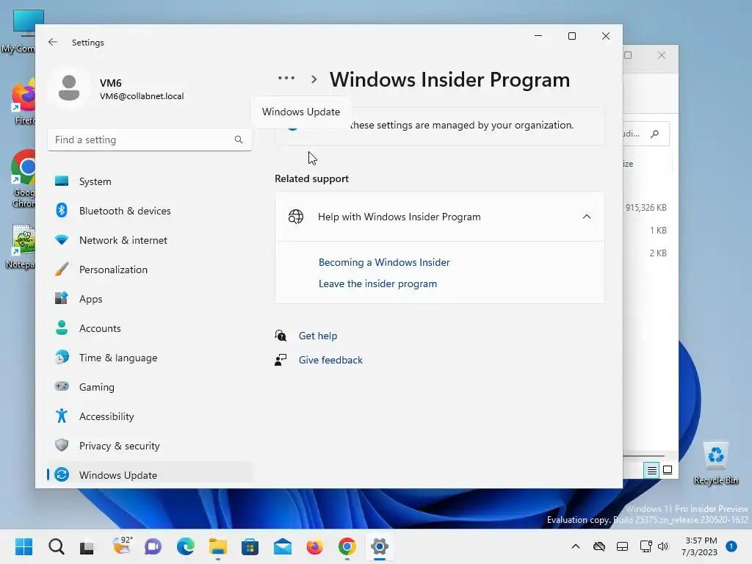Launch Firefox from the taskbar

314,546
